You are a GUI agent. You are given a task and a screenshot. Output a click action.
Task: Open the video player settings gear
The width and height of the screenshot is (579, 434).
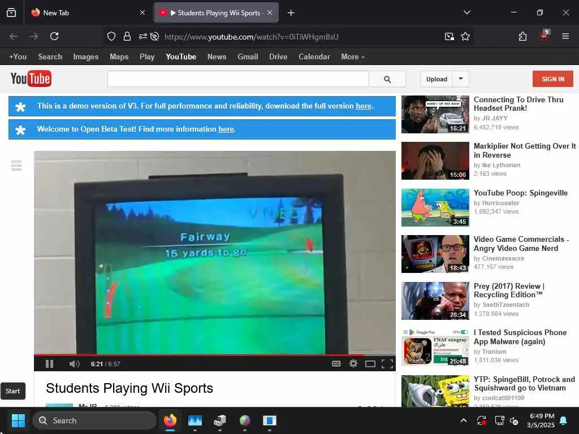353,364
